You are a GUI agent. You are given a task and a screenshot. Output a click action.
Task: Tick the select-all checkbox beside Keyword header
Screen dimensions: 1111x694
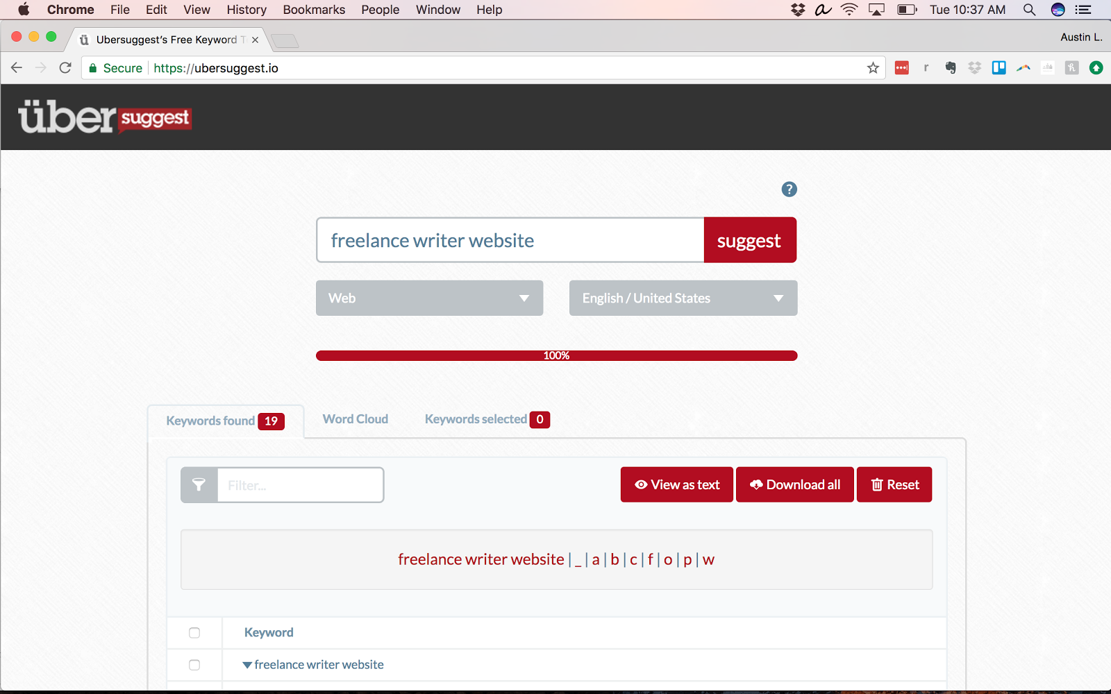[194, 633]
